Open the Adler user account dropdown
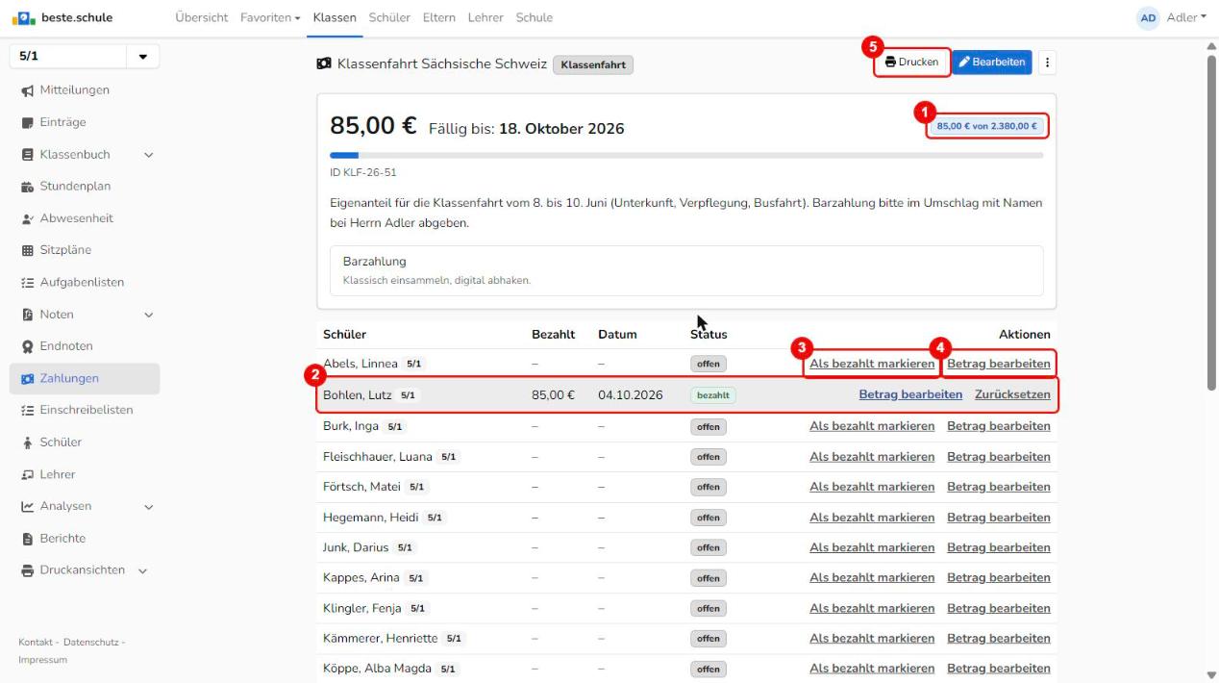Viewport: 1219px width, 683px height. [x=1184, y=17]
